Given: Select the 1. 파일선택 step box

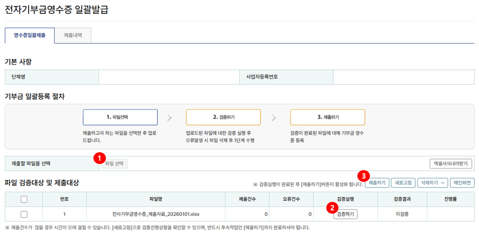Looking at the screenshot, I should (120, 117).
